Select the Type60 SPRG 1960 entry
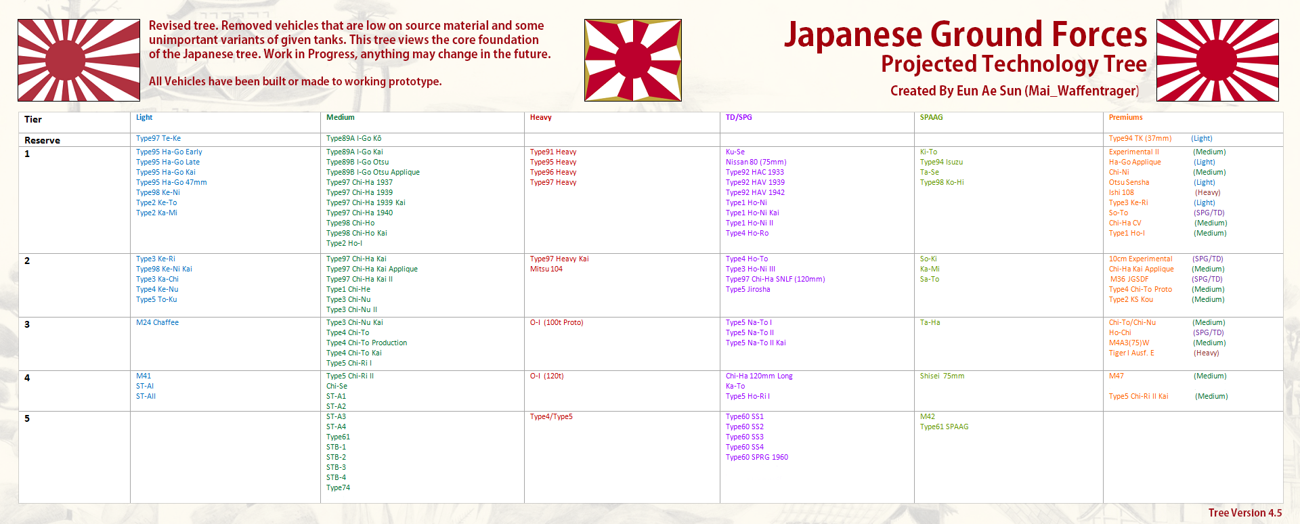1300x524 pixels. click(757, 458)
